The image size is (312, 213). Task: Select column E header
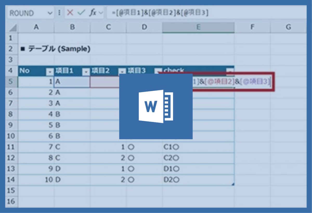pos(198,27)
